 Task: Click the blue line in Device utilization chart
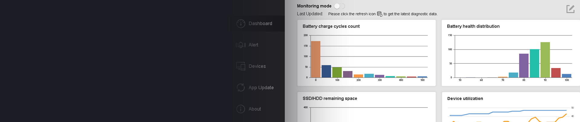514,111
